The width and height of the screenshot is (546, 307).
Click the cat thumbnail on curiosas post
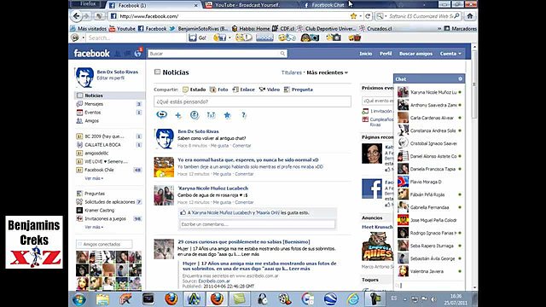coord(164,249)
